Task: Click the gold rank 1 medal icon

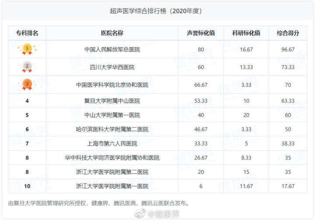Action: (x=27, y=49)
